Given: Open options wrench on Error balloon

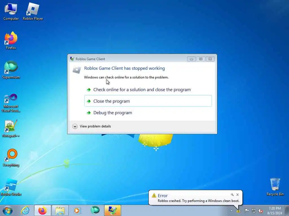Looking at the screenshot, I should [x=232, y=195].
